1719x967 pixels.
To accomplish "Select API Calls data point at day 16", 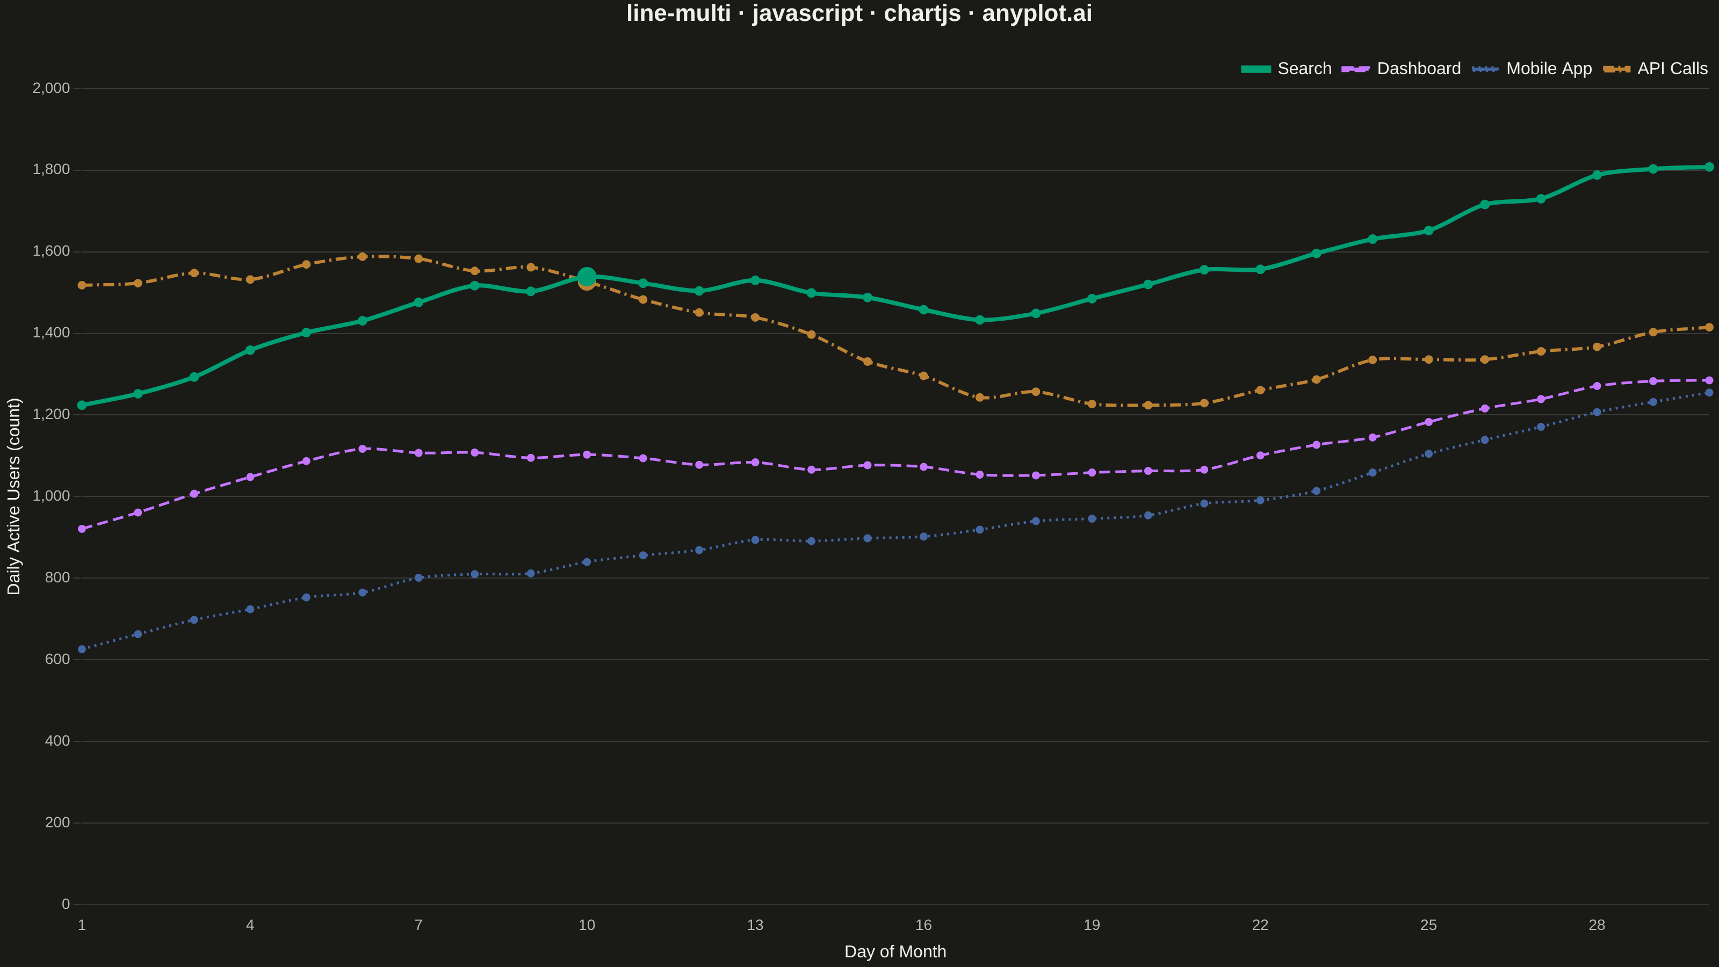I will tap(923, 376).
